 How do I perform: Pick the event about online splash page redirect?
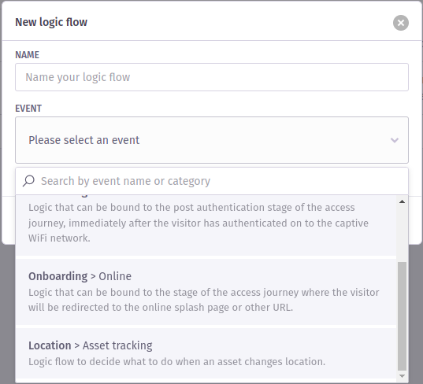tap(206, 292)
